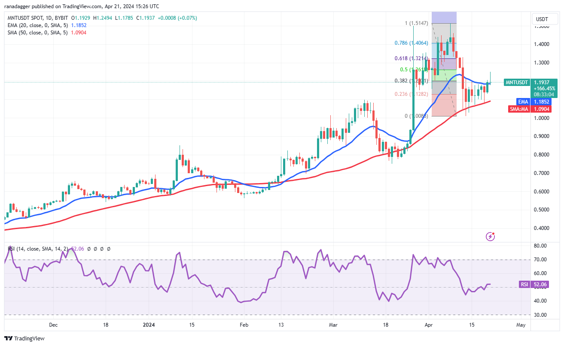
Task: Click the blue EMA value 1.1852 in legend
Action: click(x=78, y=25)
